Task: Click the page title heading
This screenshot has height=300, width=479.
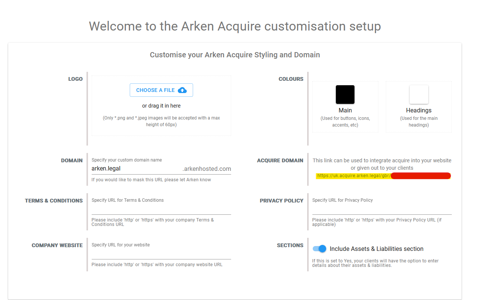Action: [235, 26]
